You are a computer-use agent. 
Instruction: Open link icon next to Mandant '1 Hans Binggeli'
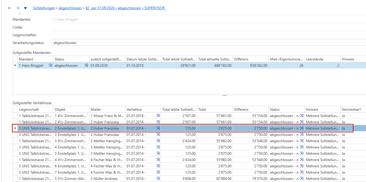tap(50, 66)
